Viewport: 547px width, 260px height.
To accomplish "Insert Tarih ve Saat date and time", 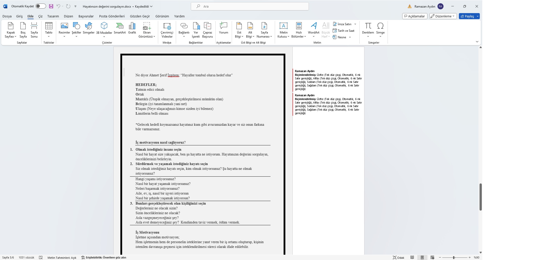I will [x=344, y=31].
